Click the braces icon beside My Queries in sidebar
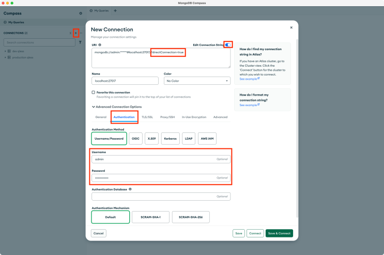The height and width of the screenshot is (255, 384). point(5,22)
